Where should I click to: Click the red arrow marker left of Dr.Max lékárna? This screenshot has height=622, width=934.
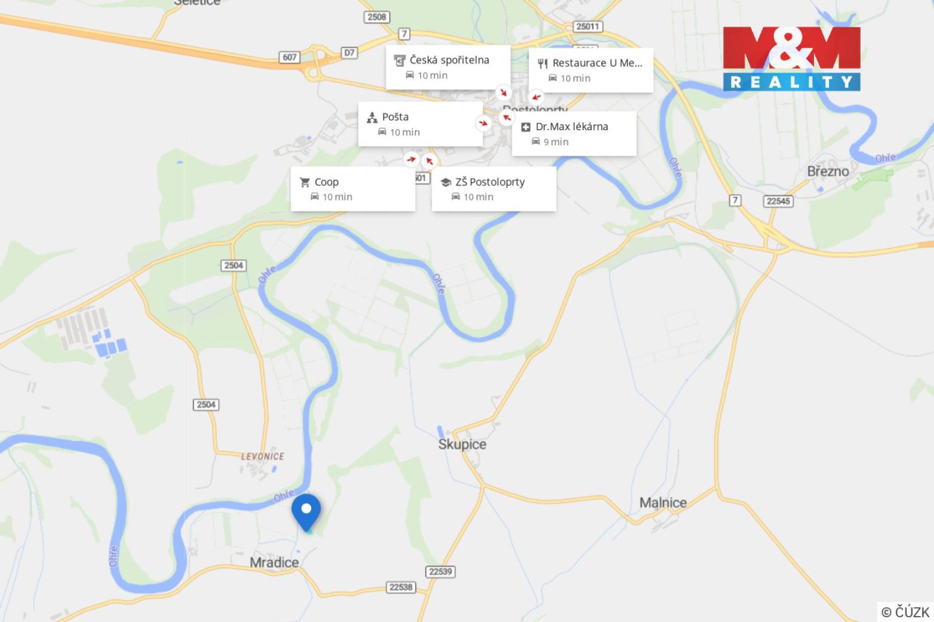506,118
